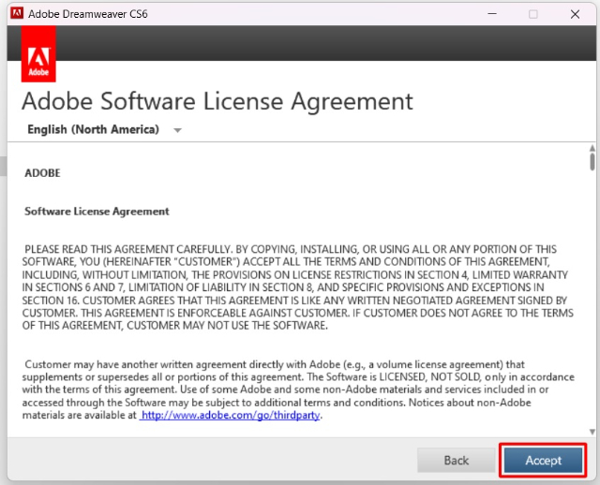
Task: Click the greyed-out maximize window button
Action: (533, 14)
